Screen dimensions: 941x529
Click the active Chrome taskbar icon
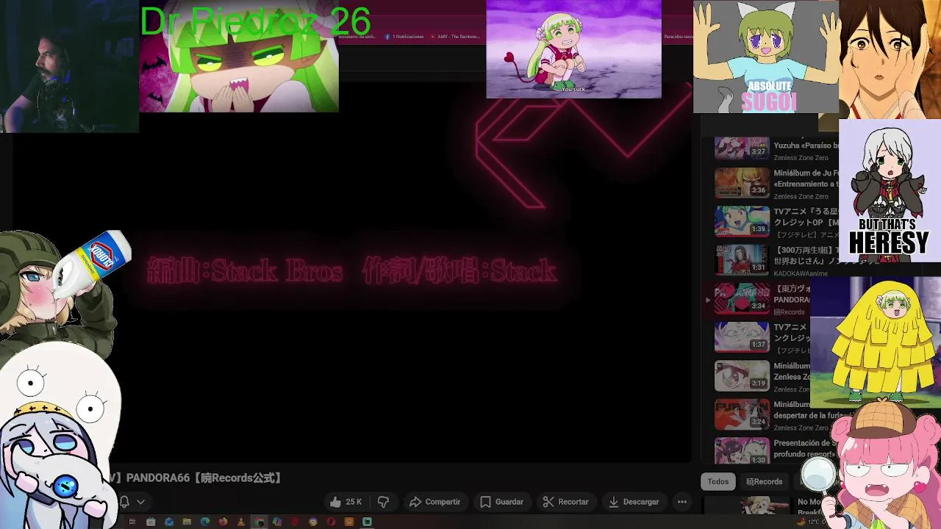(259, 522)
